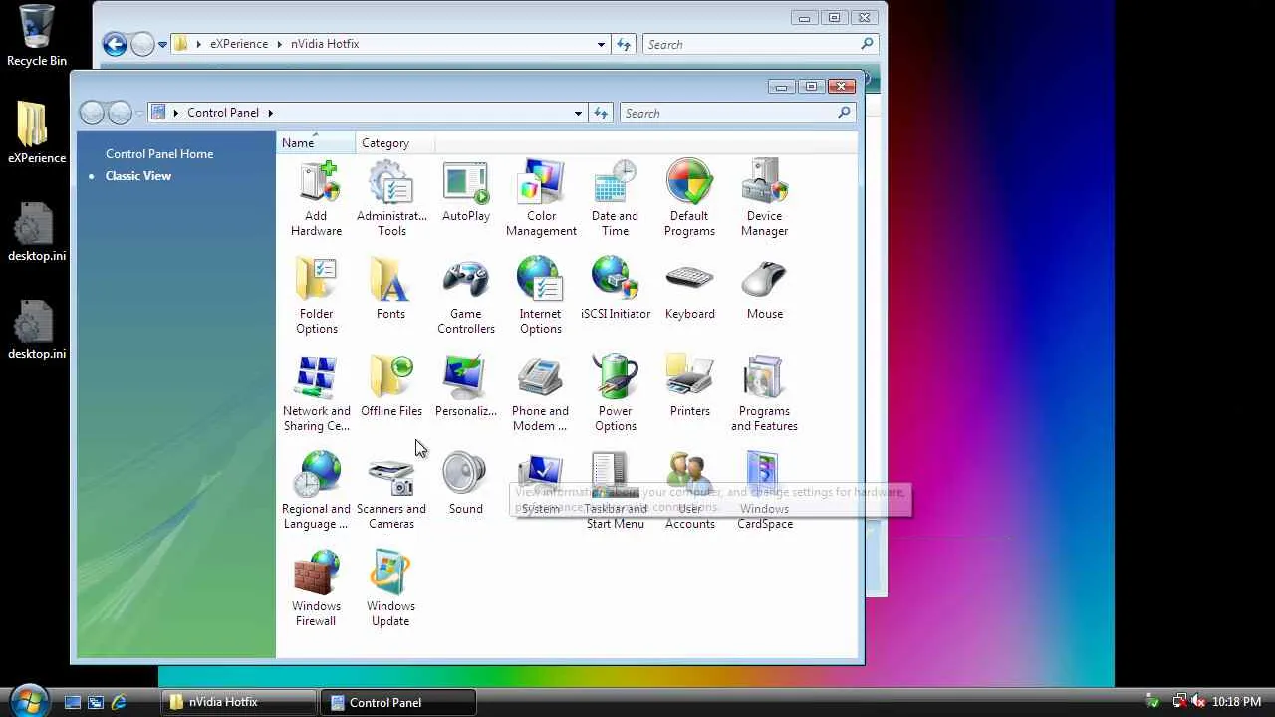Click the search box in nVidia Hotfix window
This screenshot has width=1275, height=717.
pyautogui.click(x=760, y=44)
